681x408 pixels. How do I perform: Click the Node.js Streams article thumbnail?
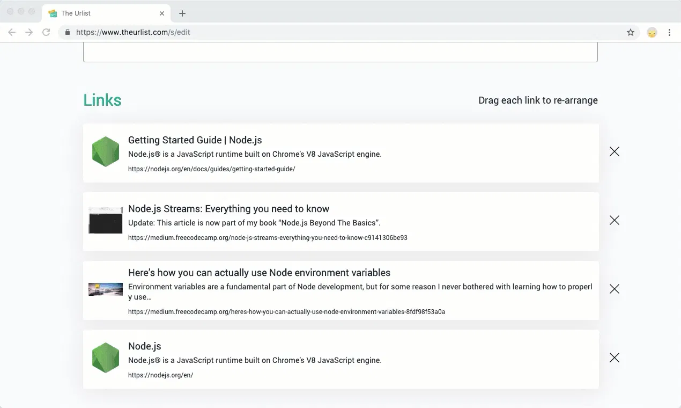106,220
